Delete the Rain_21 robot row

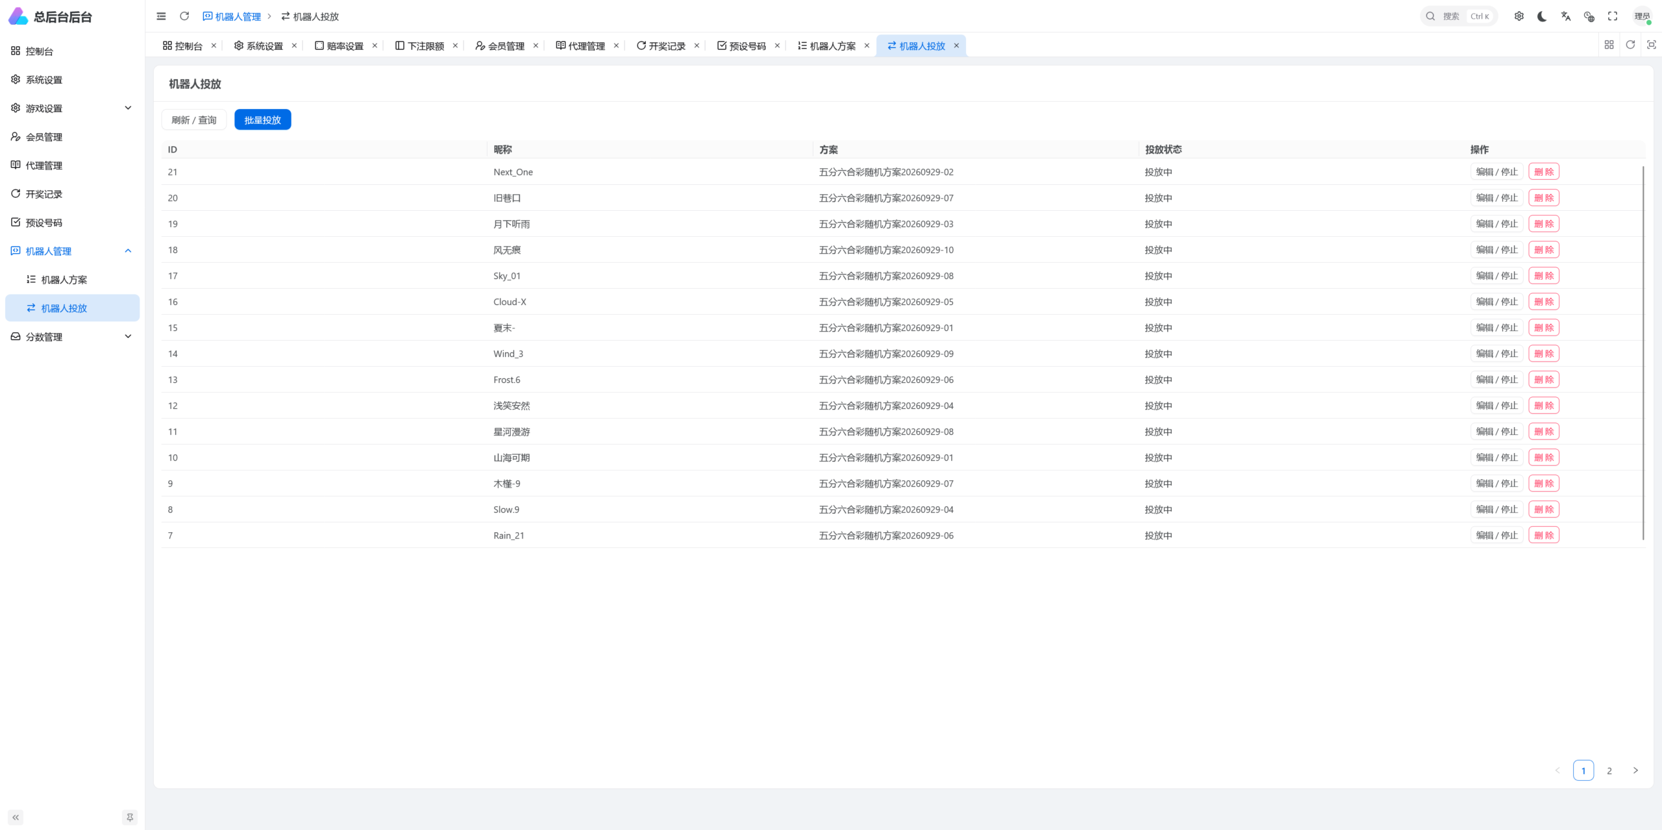(1544, 535)
